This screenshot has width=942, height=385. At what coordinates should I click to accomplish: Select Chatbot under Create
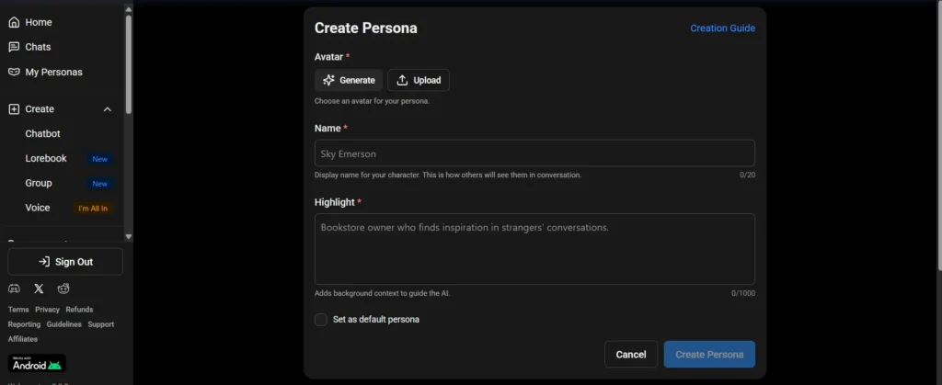pyautogui.click(x=42, y=134)
